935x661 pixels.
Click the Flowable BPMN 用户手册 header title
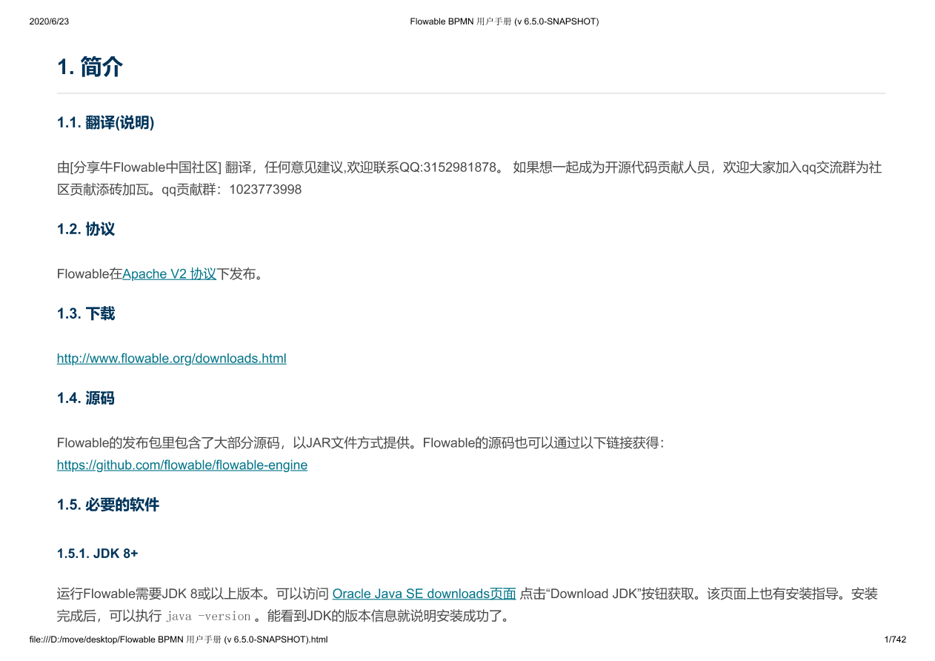click(504, 21)
